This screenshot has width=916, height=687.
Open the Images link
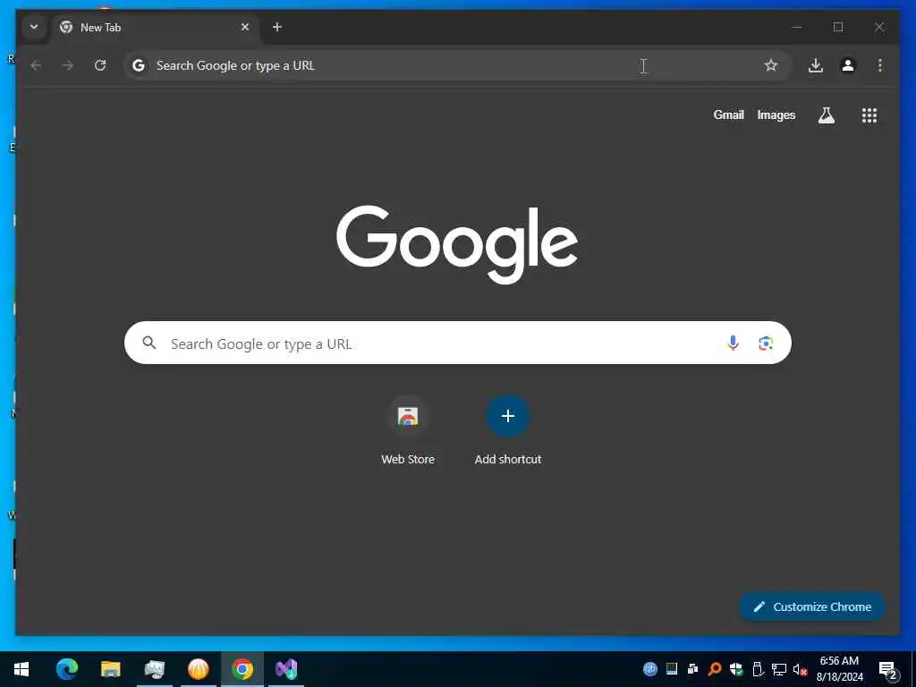tap(776, 115)
